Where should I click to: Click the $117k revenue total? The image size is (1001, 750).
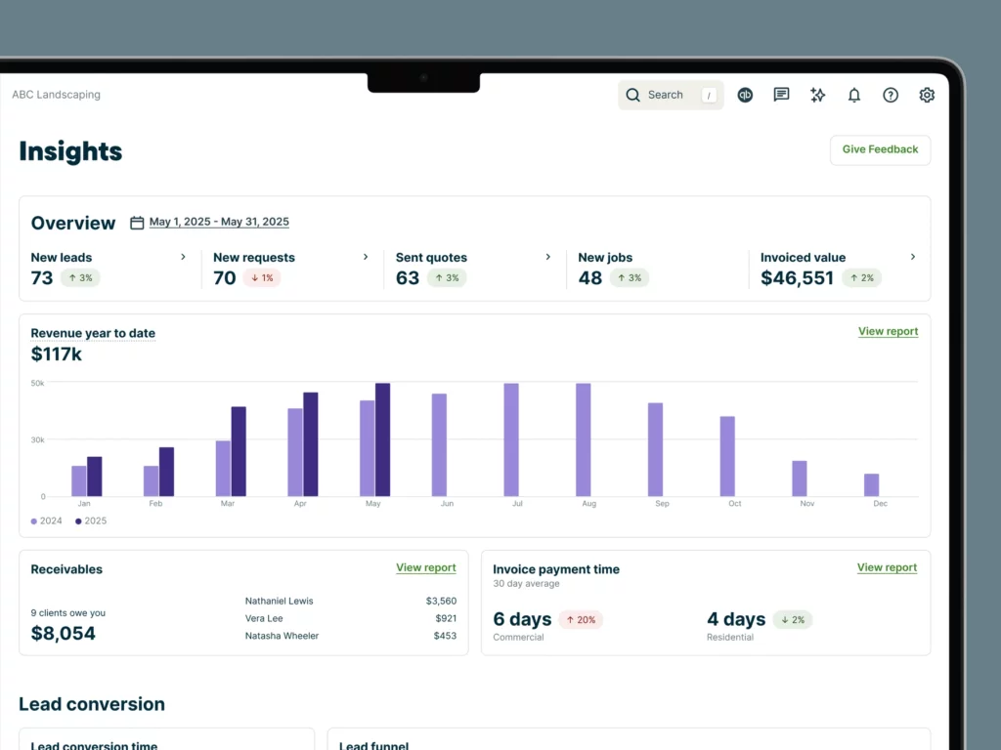point(56,354)
